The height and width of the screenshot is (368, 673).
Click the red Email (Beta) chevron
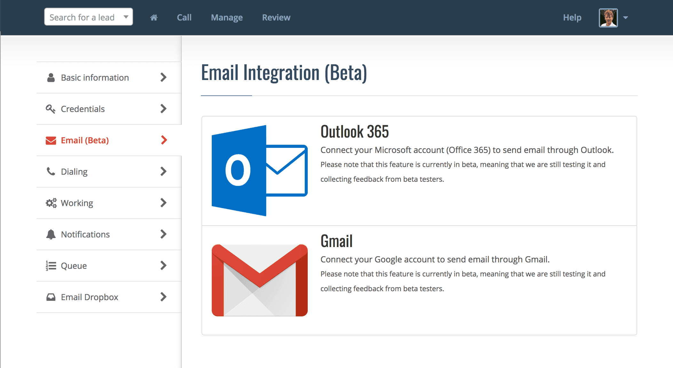pos(164,140)
